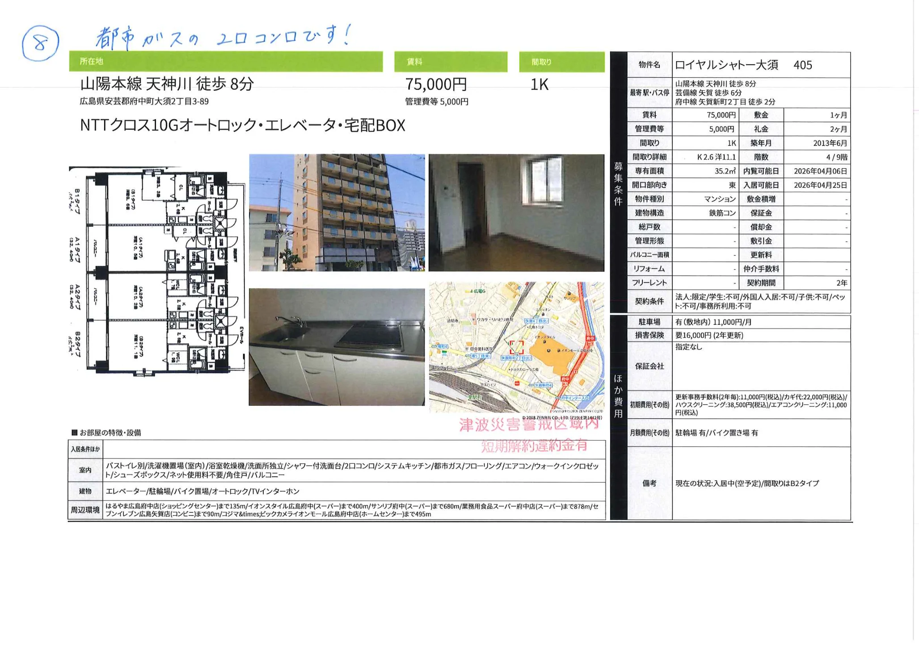Click the address 広島県安芸郡府中町大須2丁目3-89
The image size is (919, 649).
[144, 101]
